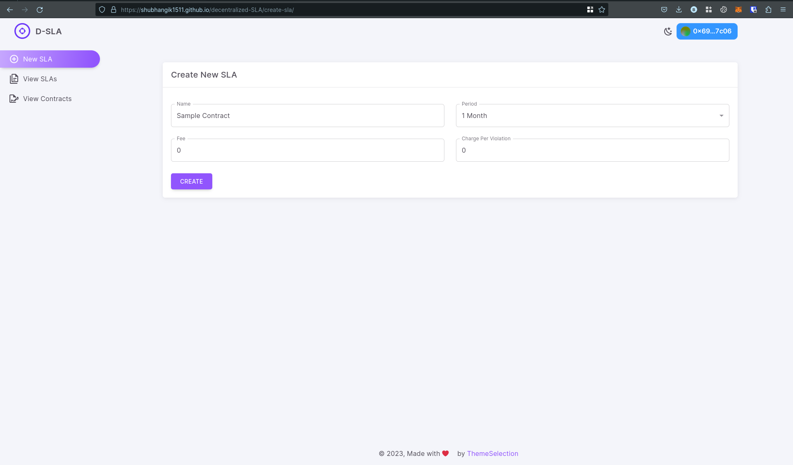Open View SLAs sidebar item
Viewport: 793px width, 465px height.
[40, 79]
